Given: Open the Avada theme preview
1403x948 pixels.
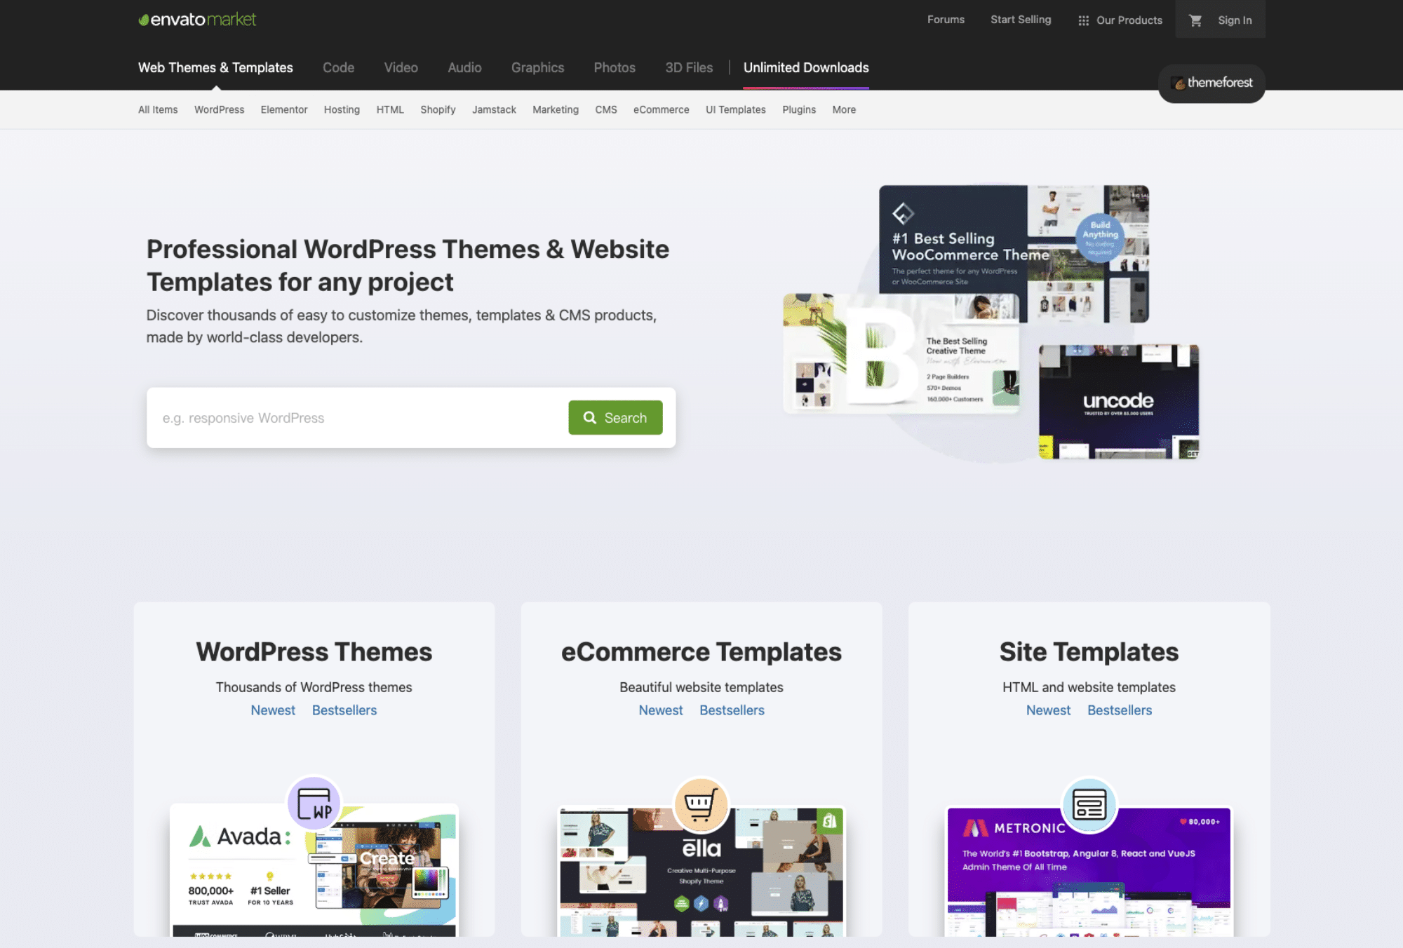Looking at the screenshot, I should [314, 870].
